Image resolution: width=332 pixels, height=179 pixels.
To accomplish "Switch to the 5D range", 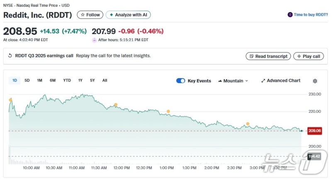I will pos(27,81).
